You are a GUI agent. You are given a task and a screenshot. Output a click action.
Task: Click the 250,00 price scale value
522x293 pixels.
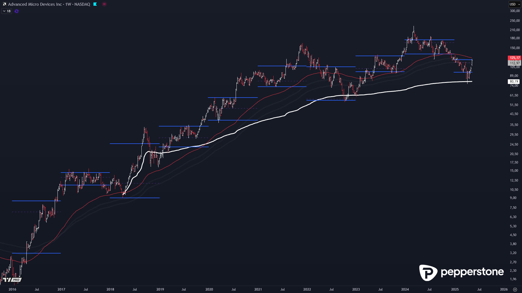click(x=515, y=21)
